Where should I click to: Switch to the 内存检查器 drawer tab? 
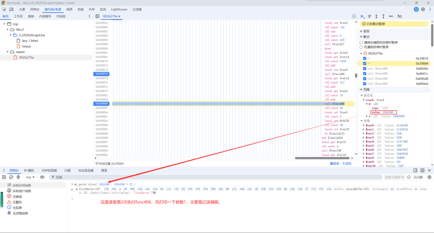[x=49, y=171]
